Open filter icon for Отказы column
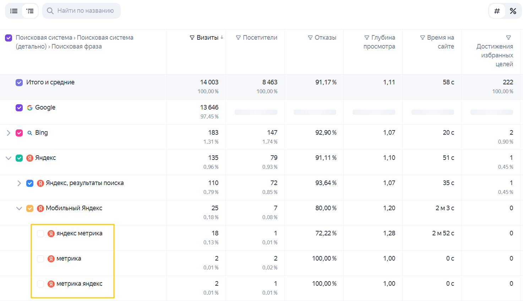523x301 pixels. tap(310, 38)
